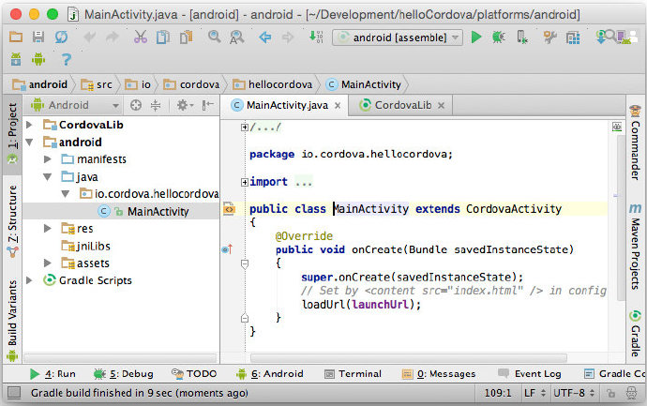
Task: Open the Event Log panel
Action: pos(530,374)
